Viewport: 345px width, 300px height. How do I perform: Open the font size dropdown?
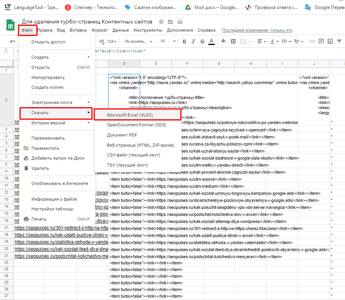click(x=168, y=41)
